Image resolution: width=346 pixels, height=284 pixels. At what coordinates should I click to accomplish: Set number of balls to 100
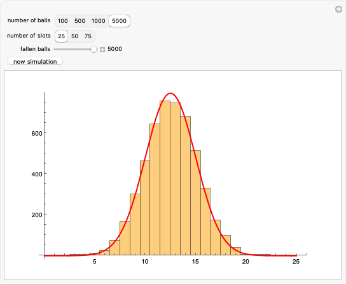point(63,21)
